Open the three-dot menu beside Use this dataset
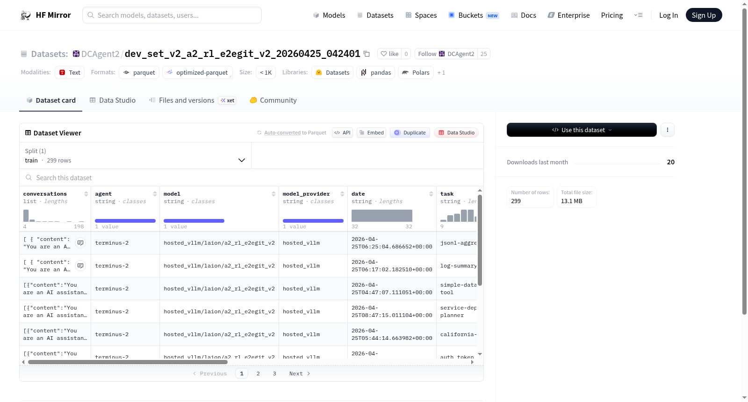Image resolution: width=748 pixels, height=402 pixels. pyautogui.click(x=668, y=130)
